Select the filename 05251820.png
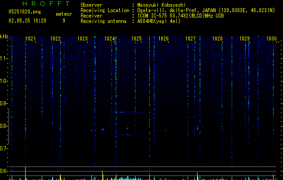The image size is (283, 180). click(x=25, y=12)
